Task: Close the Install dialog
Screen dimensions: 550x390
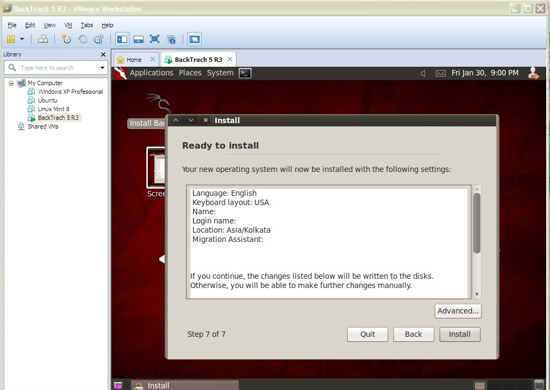Action: pyautogui.click(x=205, y=120)
